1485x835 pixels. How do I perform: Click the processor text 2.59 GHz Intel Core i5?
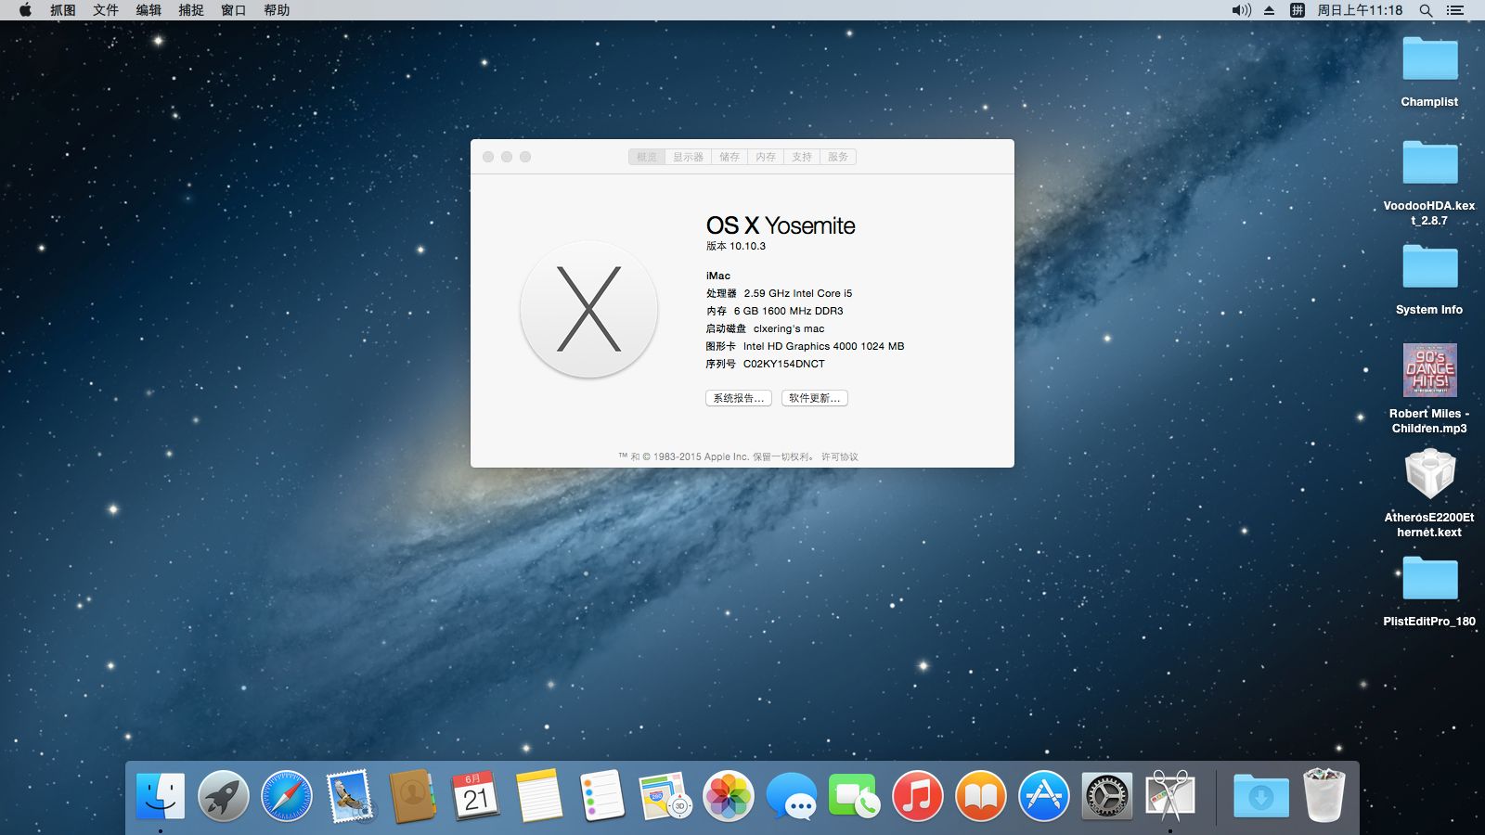(x=798, y=293)
